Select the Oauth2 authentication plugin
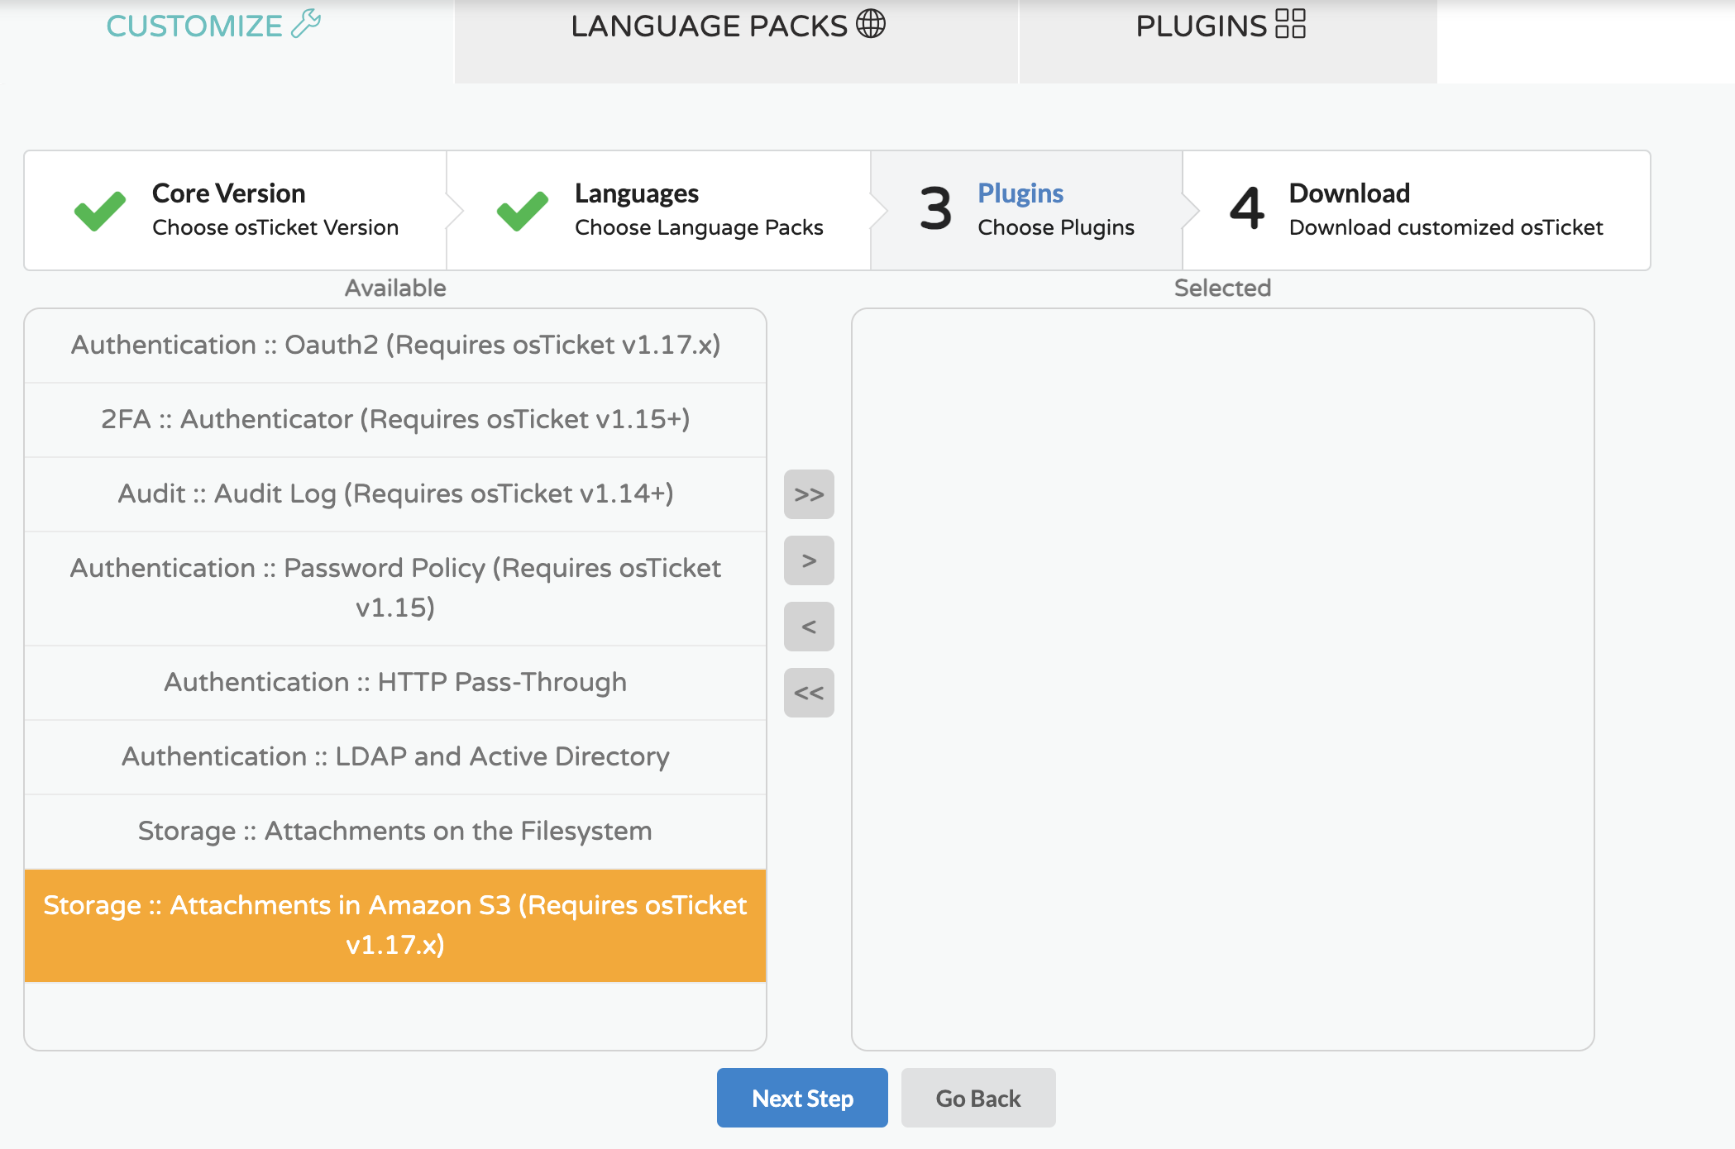This screenshot has height=1149, width=1735. (395, 346)
